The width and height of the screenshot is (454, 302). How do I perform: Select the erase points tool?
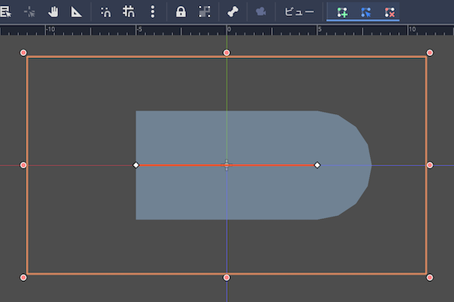pyautogui.click(x=390, y=12)
